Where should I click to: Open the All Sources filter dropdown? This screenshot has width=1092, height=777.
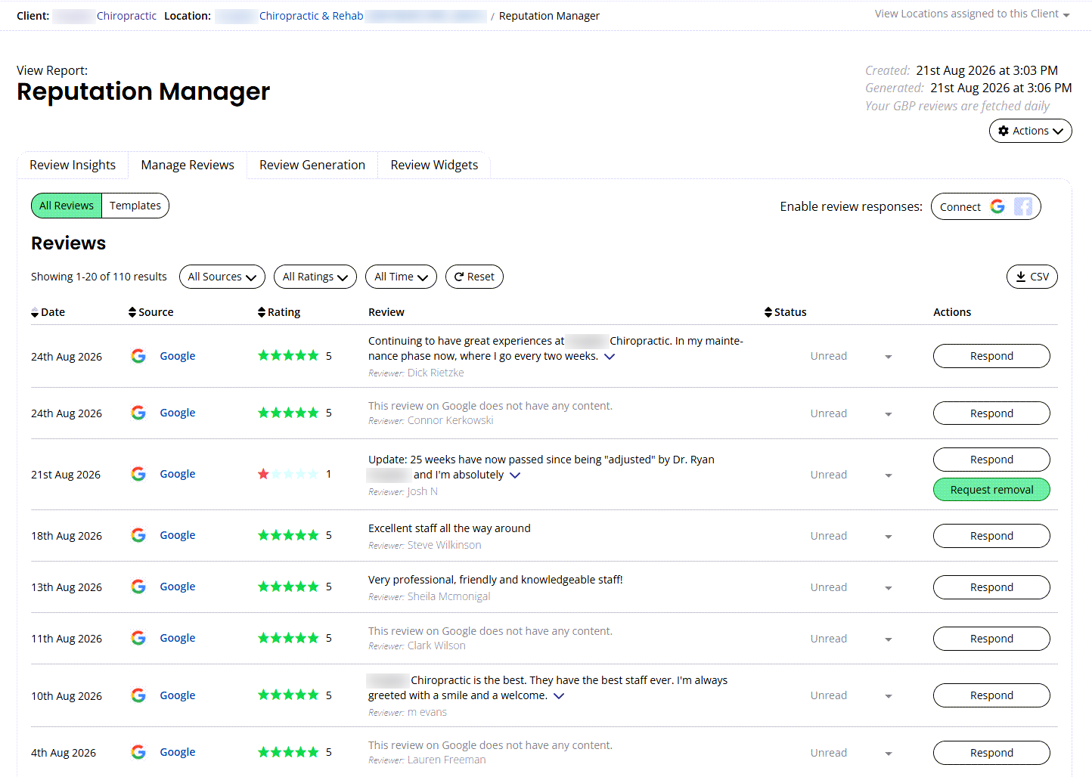222,277
